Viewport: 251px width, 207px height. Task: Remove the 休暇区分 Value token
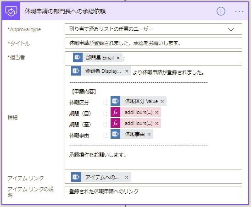[162, 101]
